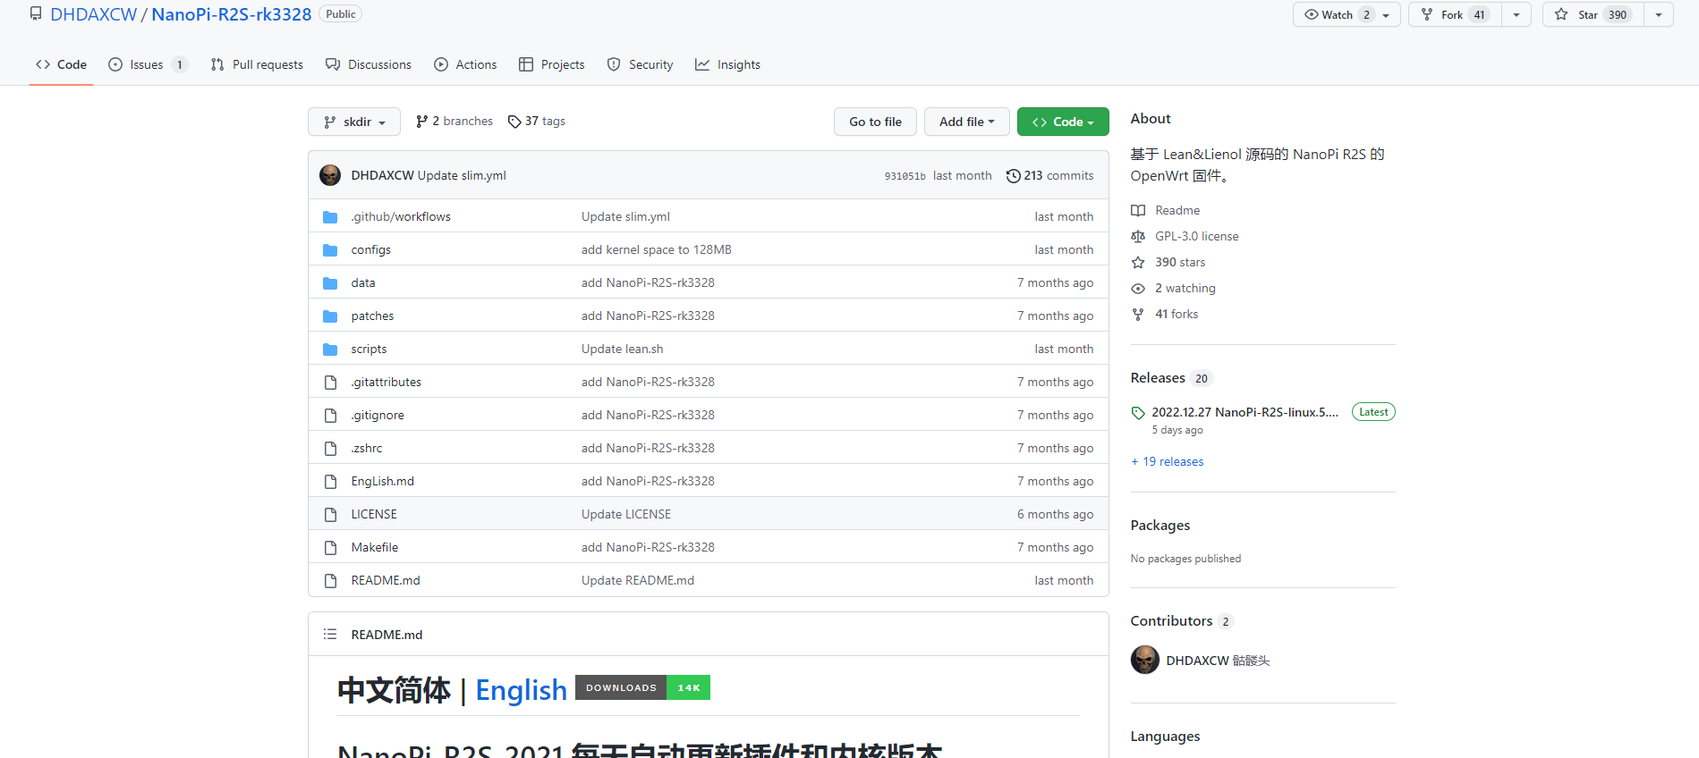Click the repository book icon beside DHDAXCW
Screen dimensions: 1699x758
(36, 13)
